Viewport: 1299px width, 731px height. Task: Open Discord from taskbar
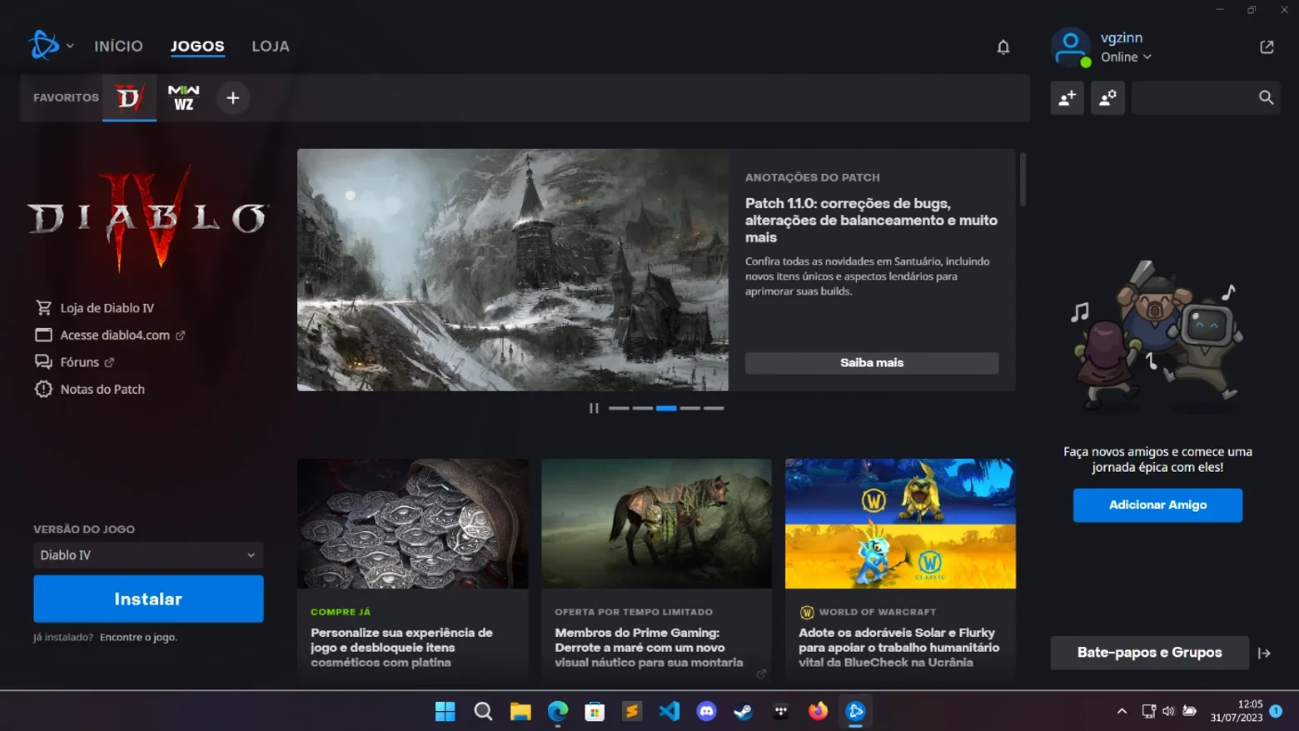coord(706,711)
